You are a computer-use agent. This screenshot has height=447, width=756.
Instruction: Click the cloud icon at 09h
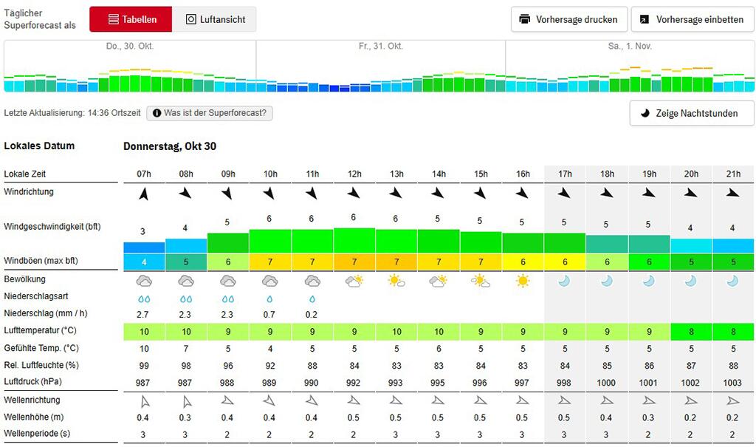pyautogui.click(x=227, y=281)
